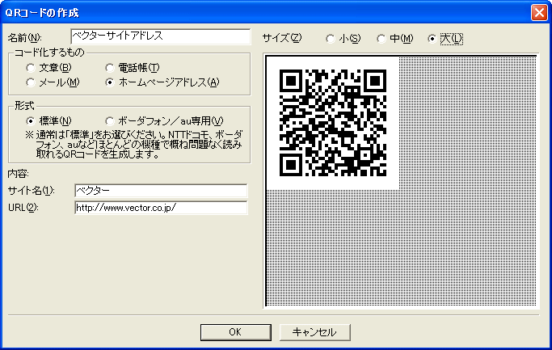Click the 名前(N) name input field
Image resolution: width=552 pixels, height=350 pixels.
pyautogui.click(x=161, y=36)
